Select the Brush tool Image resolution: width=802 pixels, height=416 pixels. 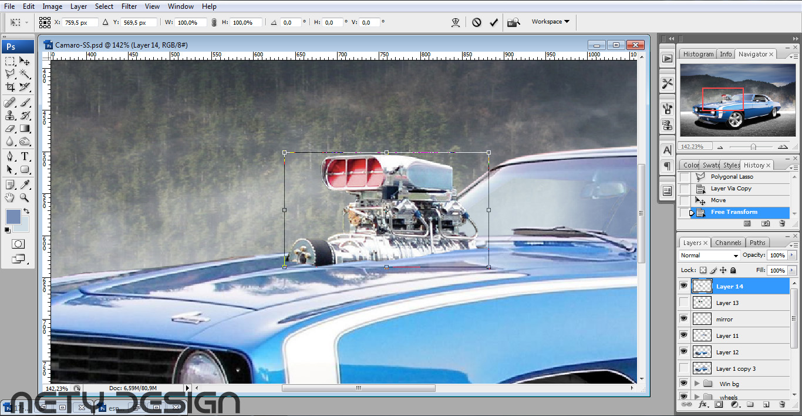tap(25, 103)
